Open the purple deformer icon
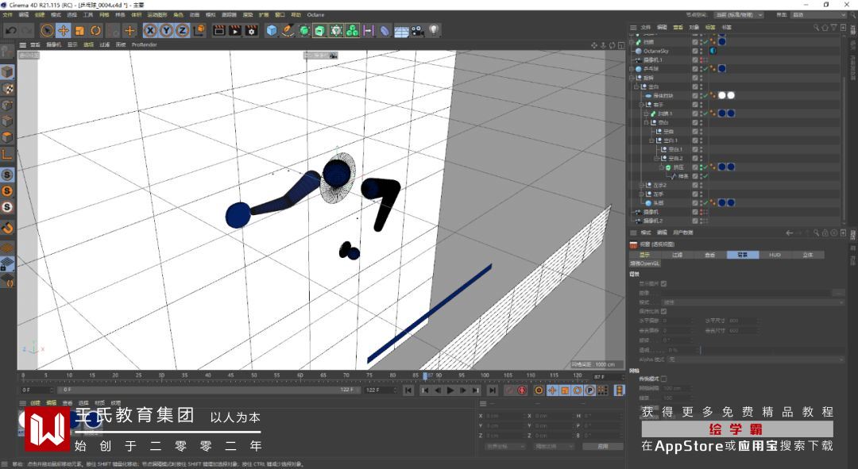 coord(385,31)
